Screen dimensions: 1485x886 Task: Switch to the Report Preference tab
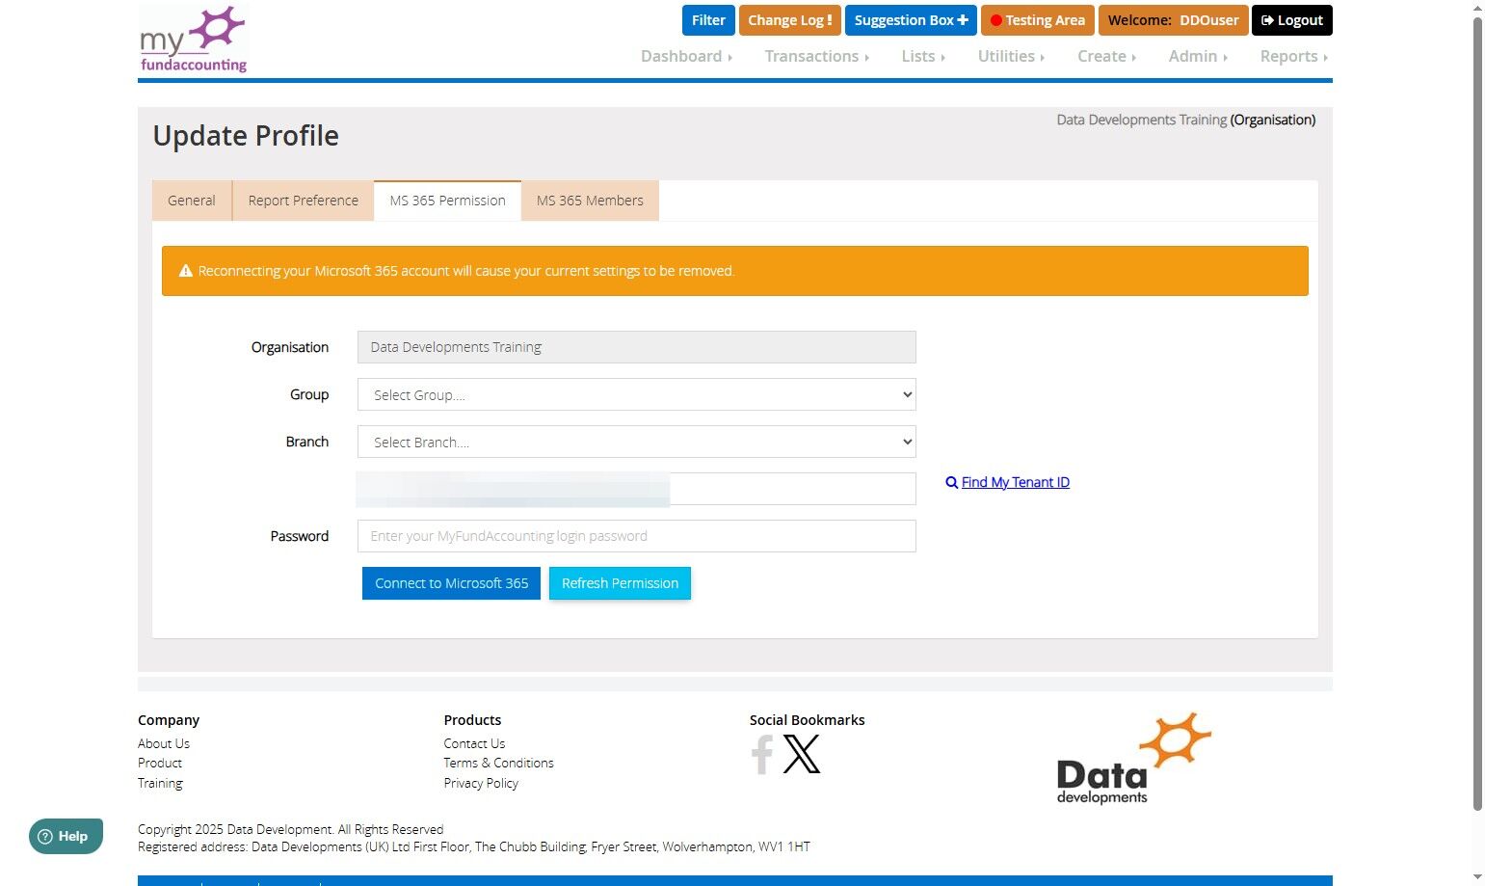tap(304, 201)
